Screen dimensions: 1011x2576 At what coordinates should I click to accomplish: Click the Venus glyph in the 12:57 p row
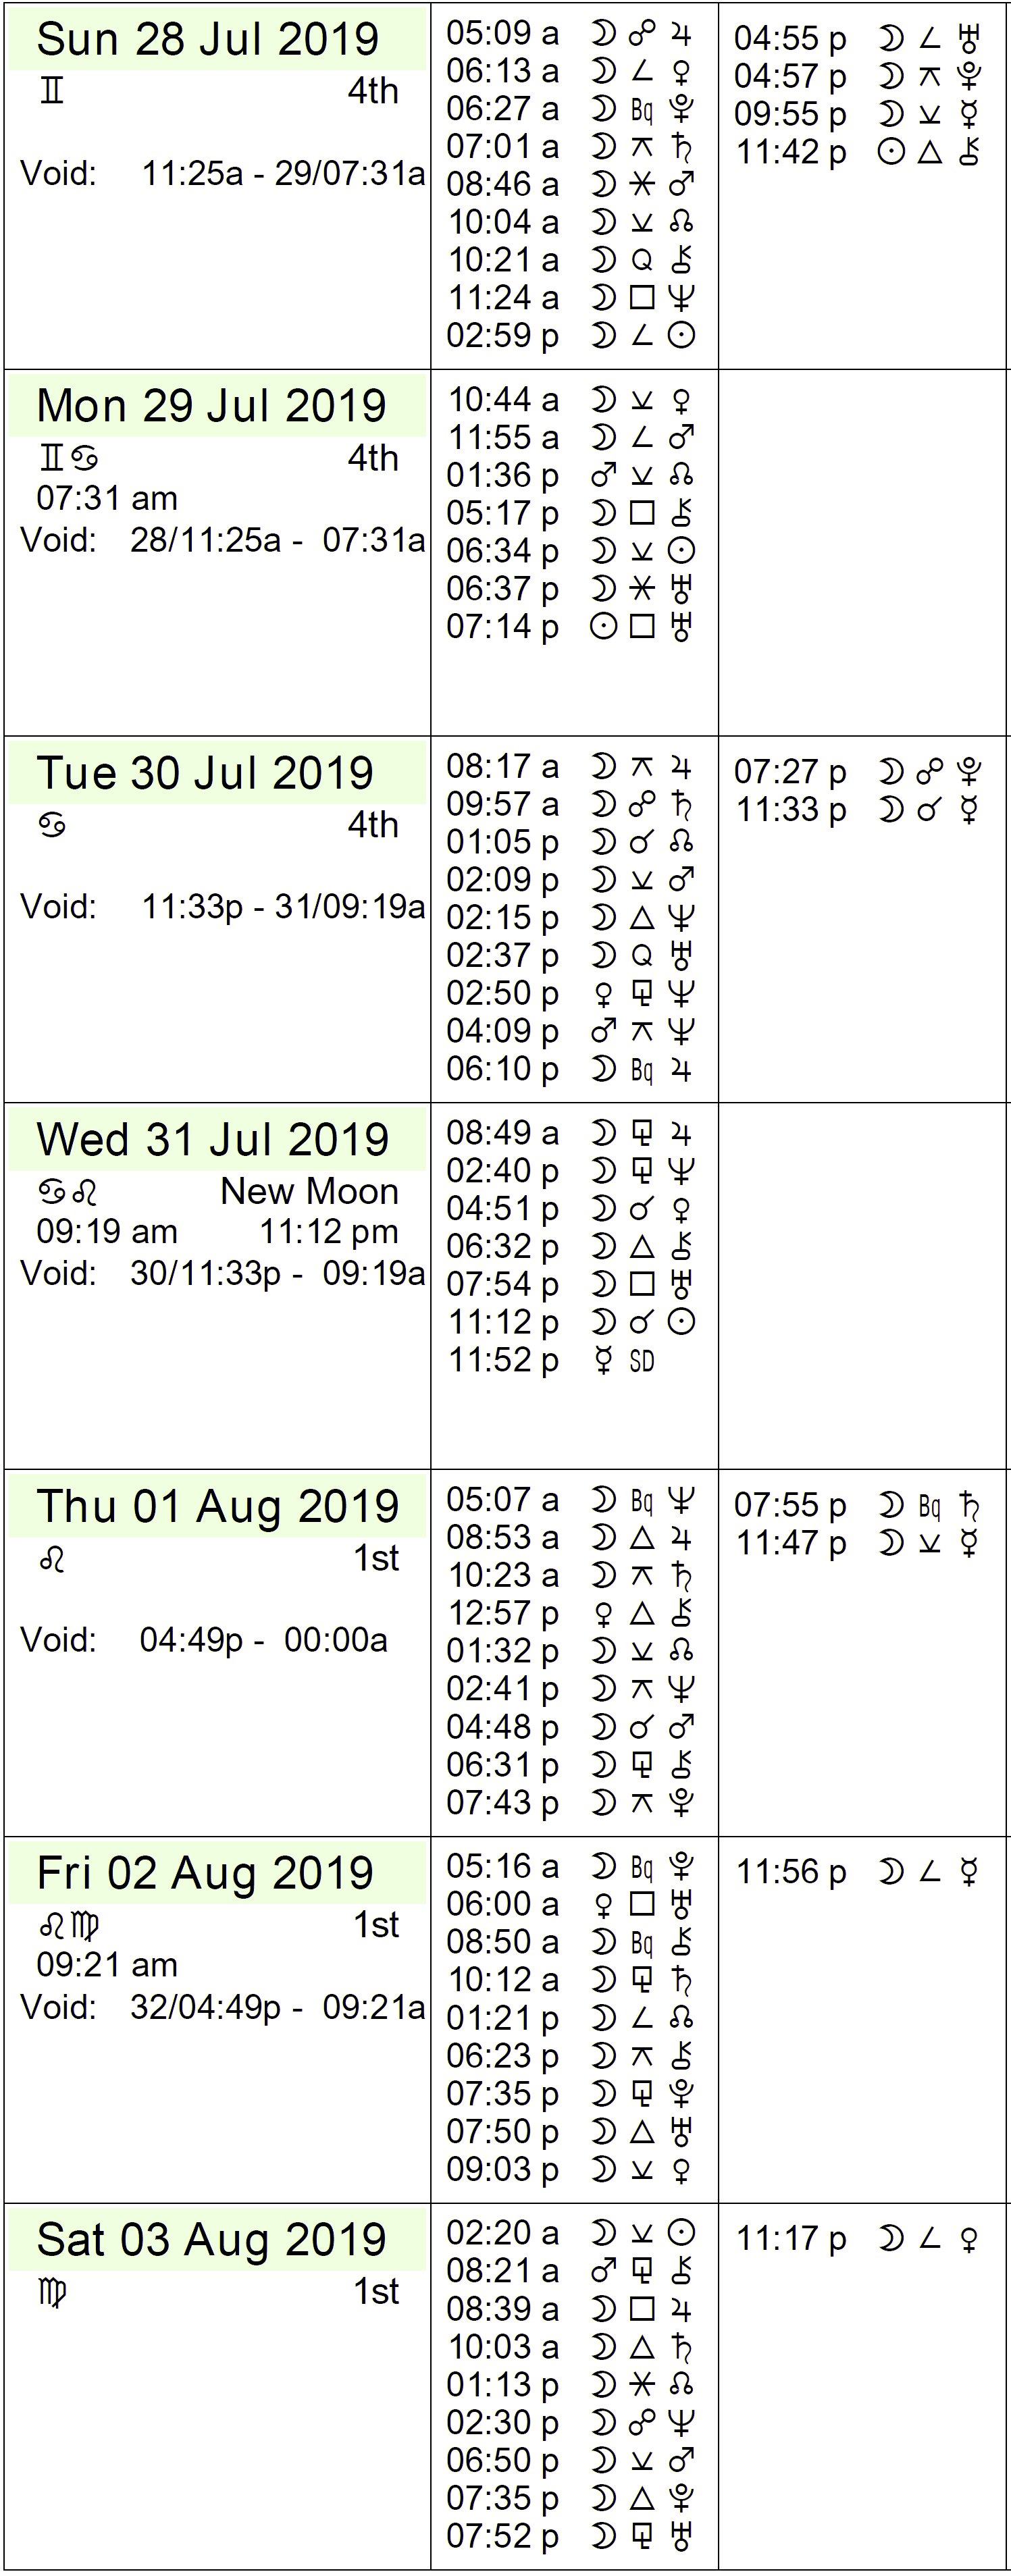tap(603, 1613)
